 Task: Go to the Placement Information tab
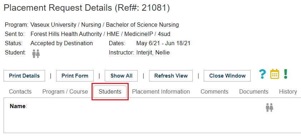pyautogui.click(x=161, y=92)
